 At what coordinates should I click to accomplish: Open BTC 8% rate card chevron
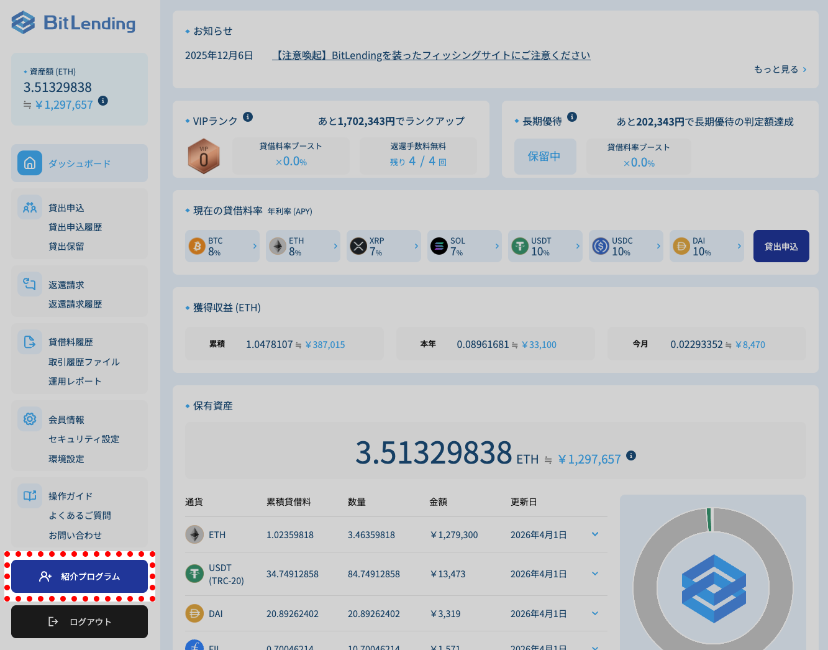click(x=255, y=246)
